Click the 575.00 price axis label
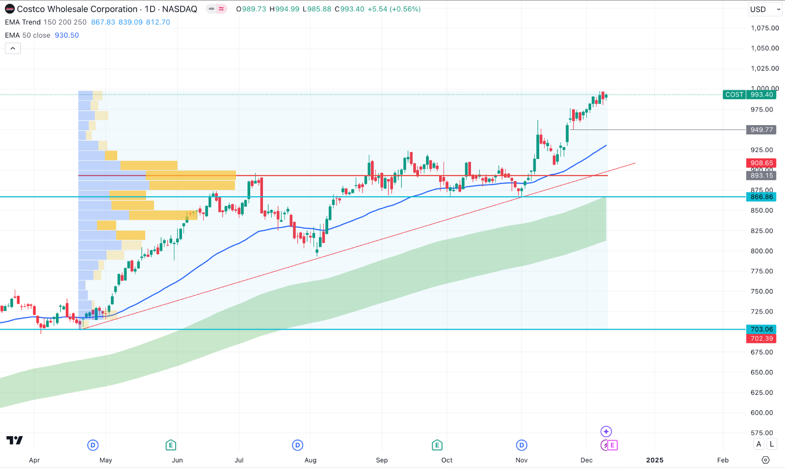The height and width of the screenshot is (470, 785). [x=762, y=433]
